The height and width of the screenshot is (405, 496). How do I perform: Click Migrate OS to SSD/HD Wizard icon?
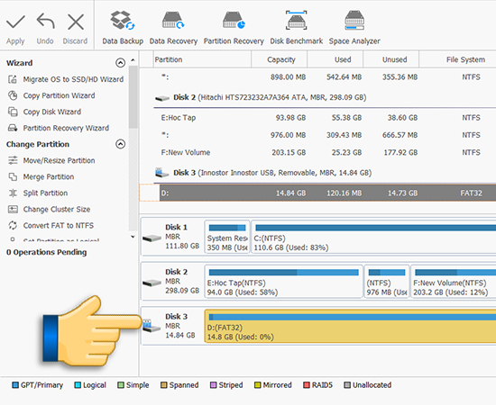(13, 79)
